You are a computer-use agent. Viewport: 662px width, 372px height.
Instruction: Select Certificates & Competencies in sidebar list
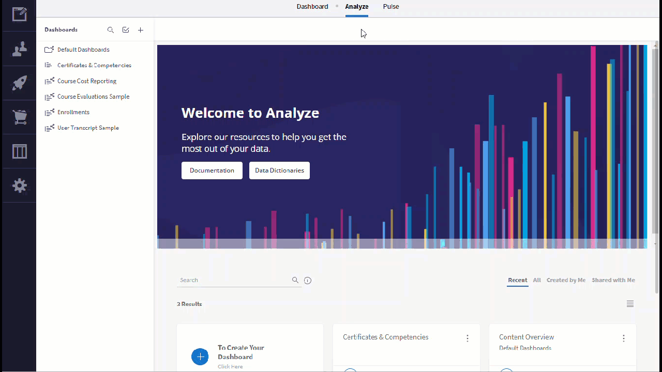click(x=94, y=65)
